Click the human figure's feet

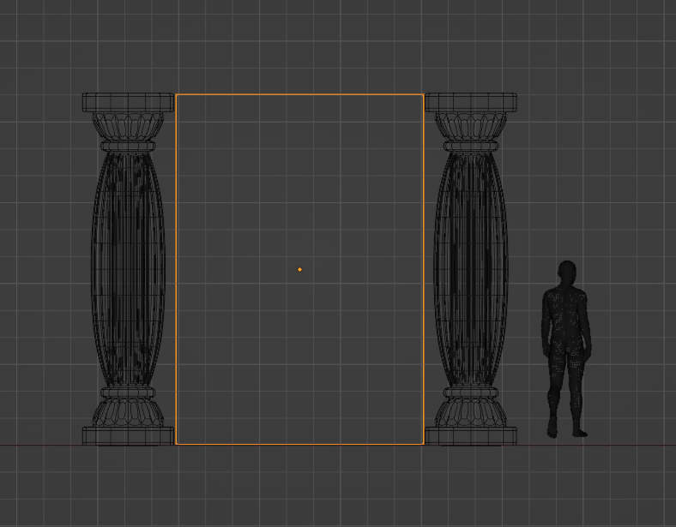(x=568, y=432)
